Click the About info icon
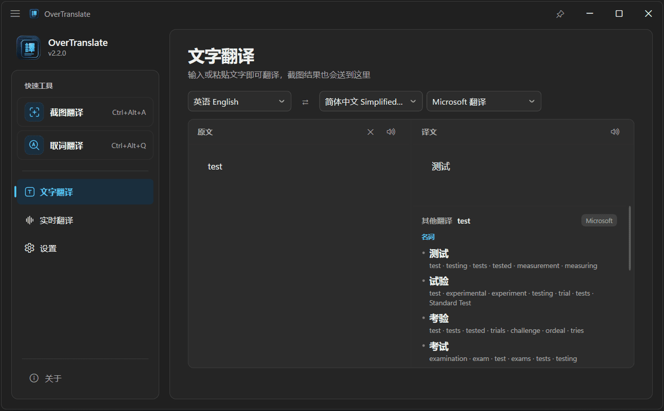The image size is (664, 411). click(34, 378)
